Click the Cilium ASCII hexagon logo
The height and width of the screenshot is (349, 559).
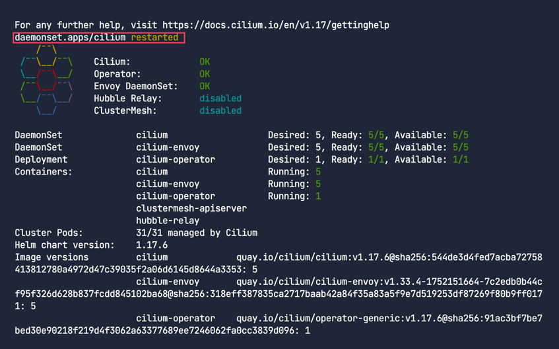coord(46,80)
